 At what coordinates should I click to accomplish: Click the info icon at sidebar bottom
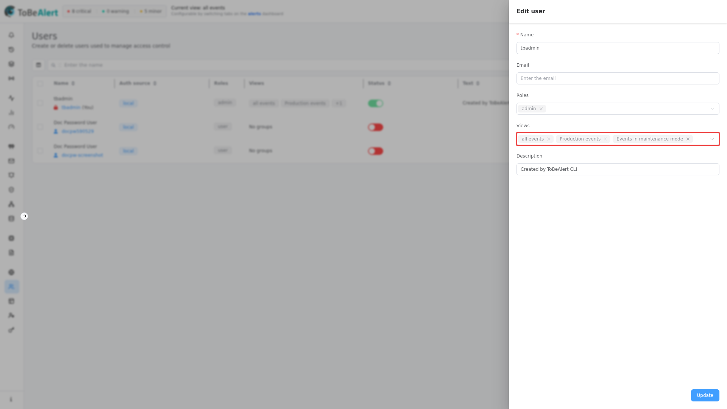(x=11, y=400)
